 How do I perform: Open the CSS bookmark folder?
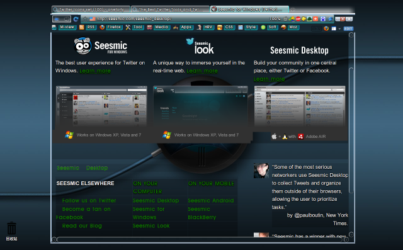tap(229, 27)
